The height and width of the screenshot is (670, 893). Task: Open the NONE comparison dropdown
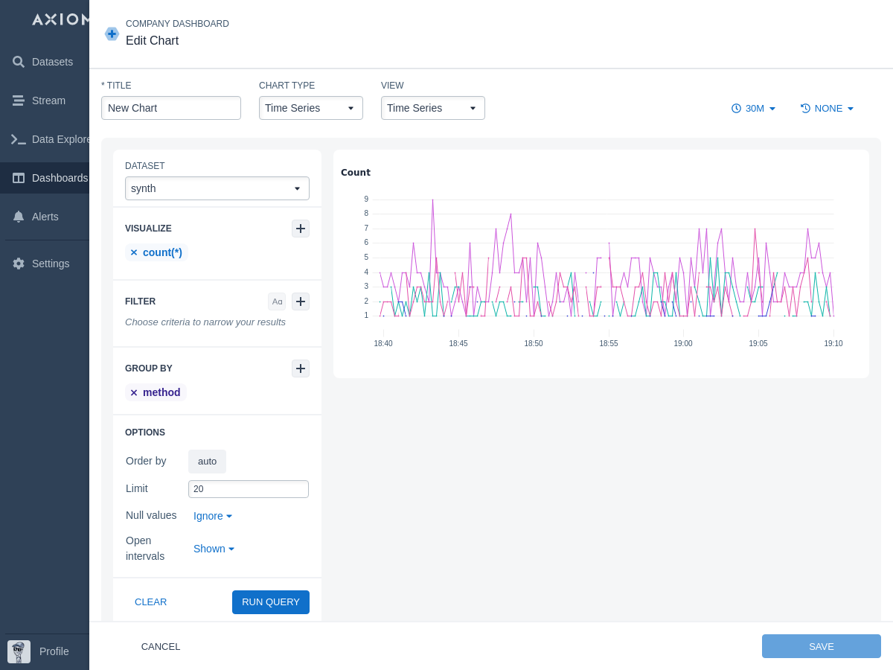click(x=828, y=109)
